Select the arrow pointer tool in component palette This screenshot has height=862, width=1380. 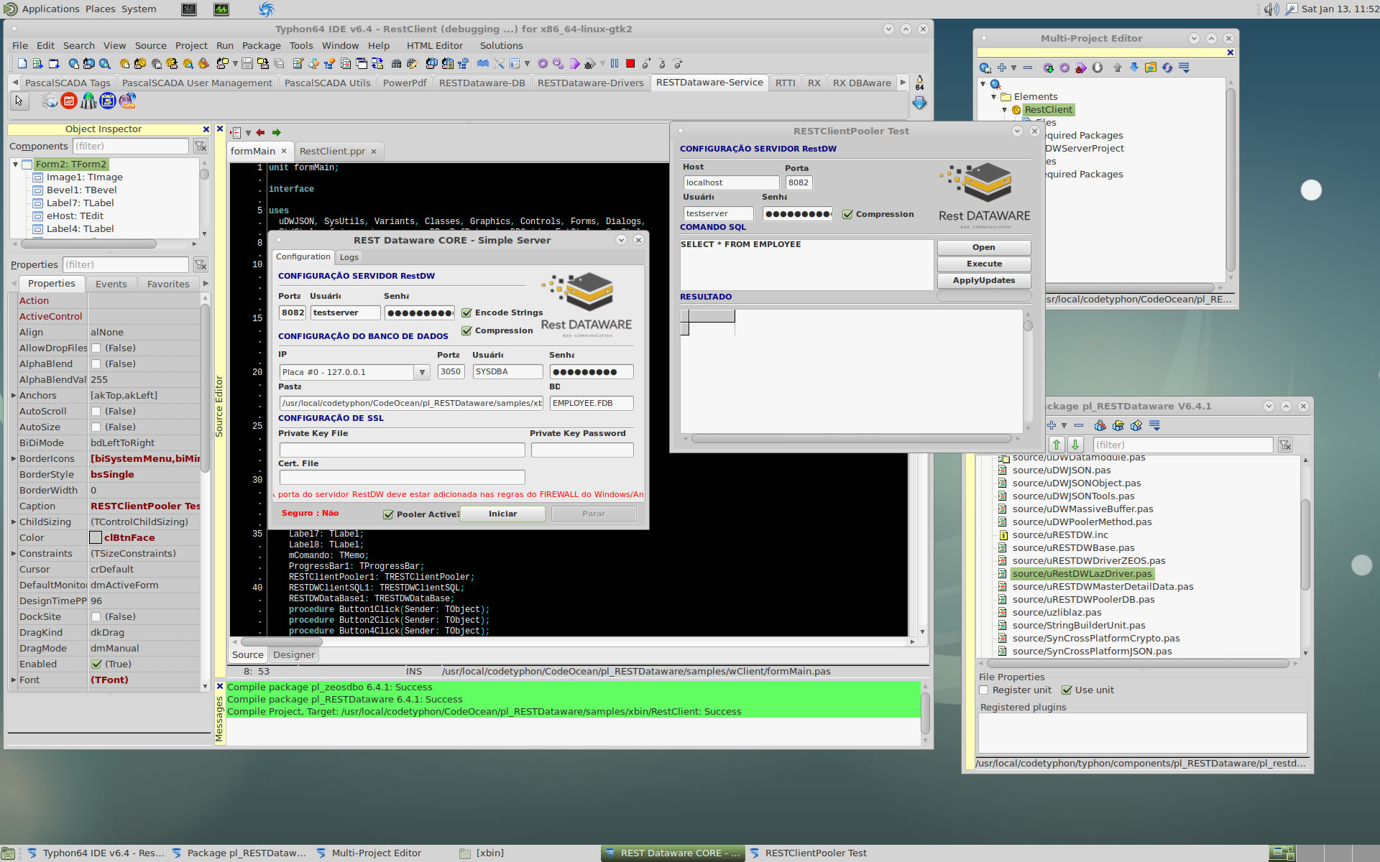[x=19, y=101]
